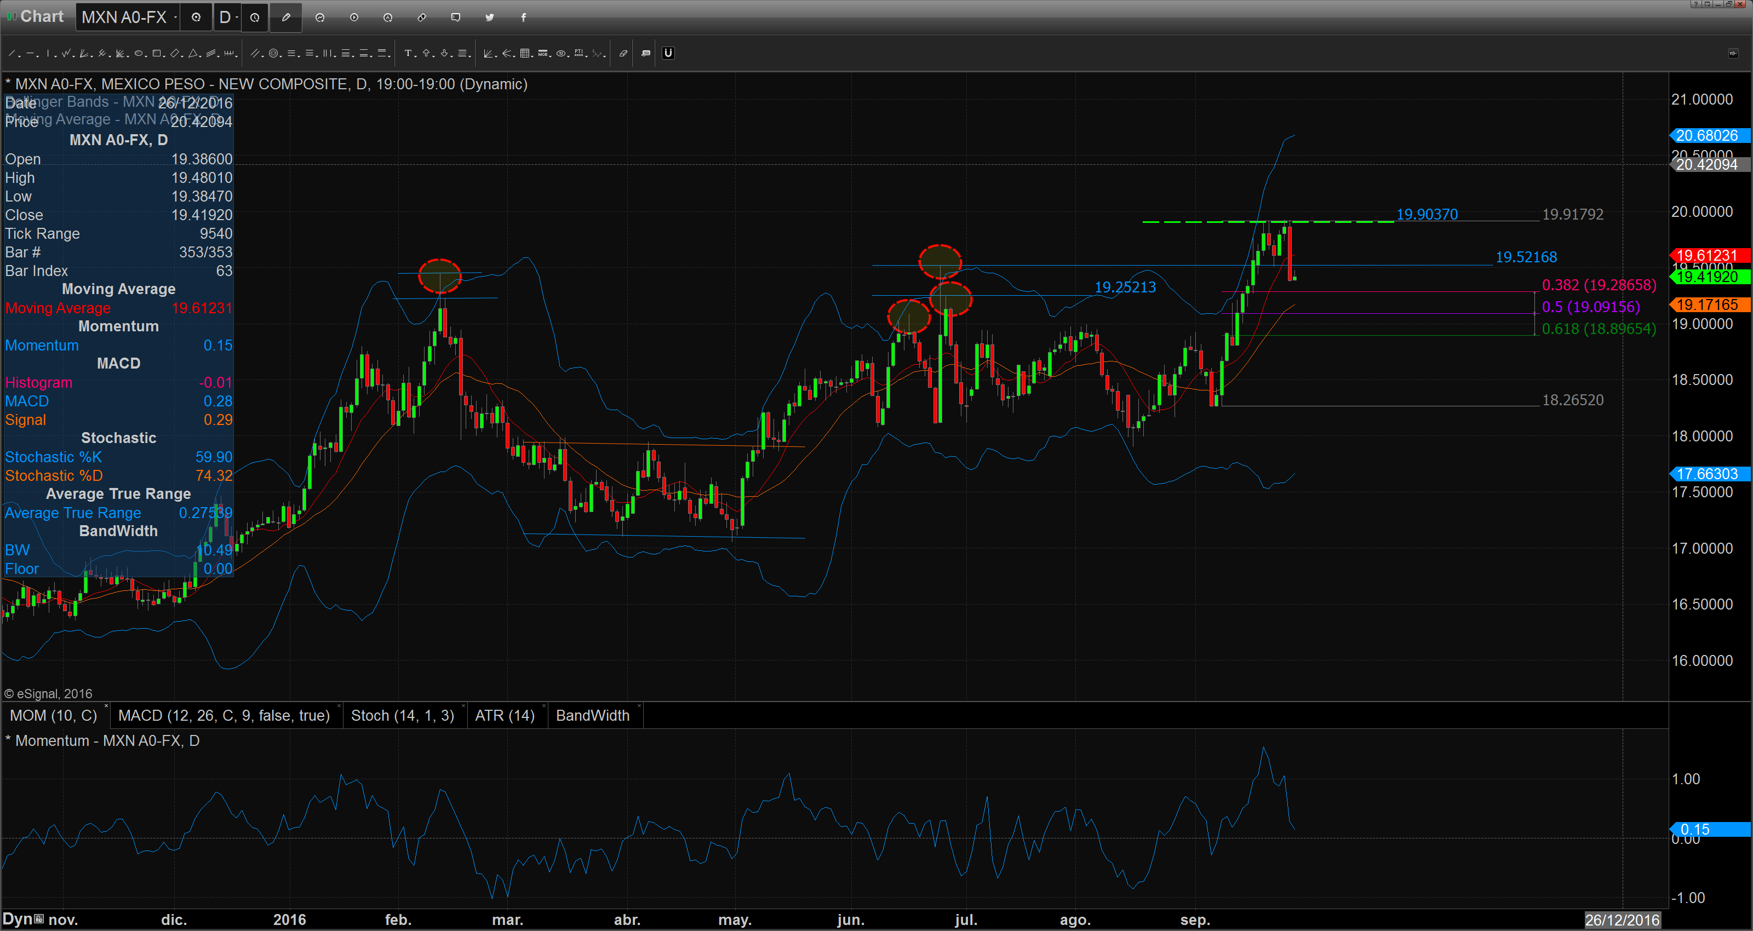Click the time template clock icon
Image resolution: width=1753 pixels, height=931 pixels.
(x=255, y=17)
